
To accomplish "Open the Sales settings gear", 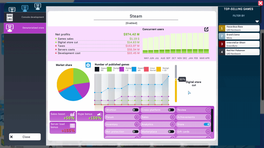I will point(172,117).
